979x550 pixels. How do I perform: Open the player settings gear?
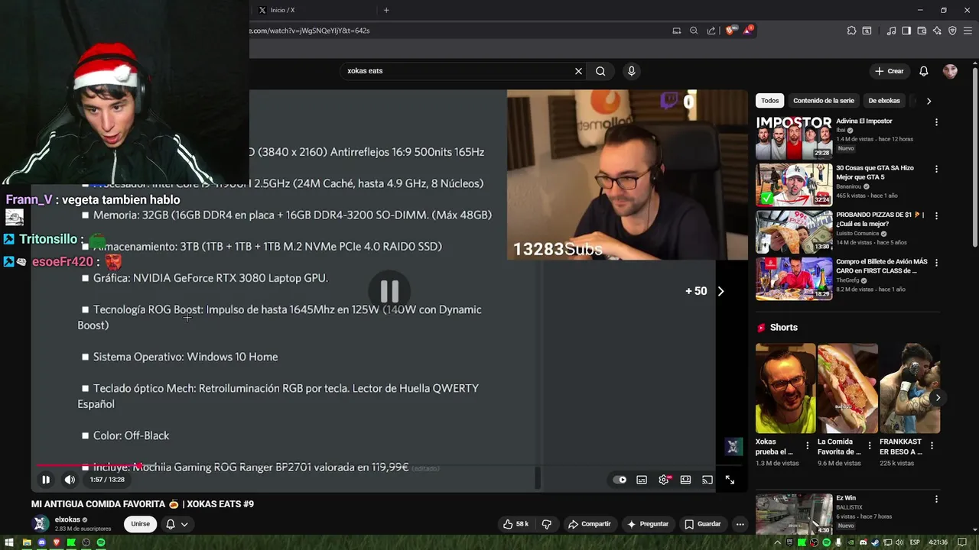664,480
